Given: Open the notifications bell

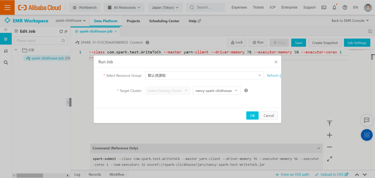Looking at the screenshot, I should [x=334, y=7].
